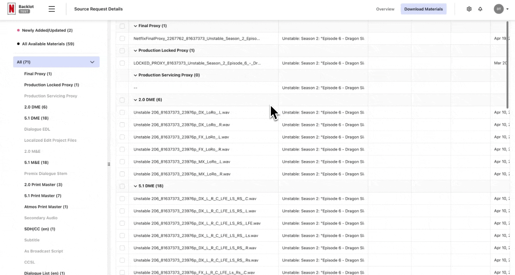Image resolution: width=515 pixels, height=275 pixels.
Task: Open the settings gear icon
Action: pos(469,9)
